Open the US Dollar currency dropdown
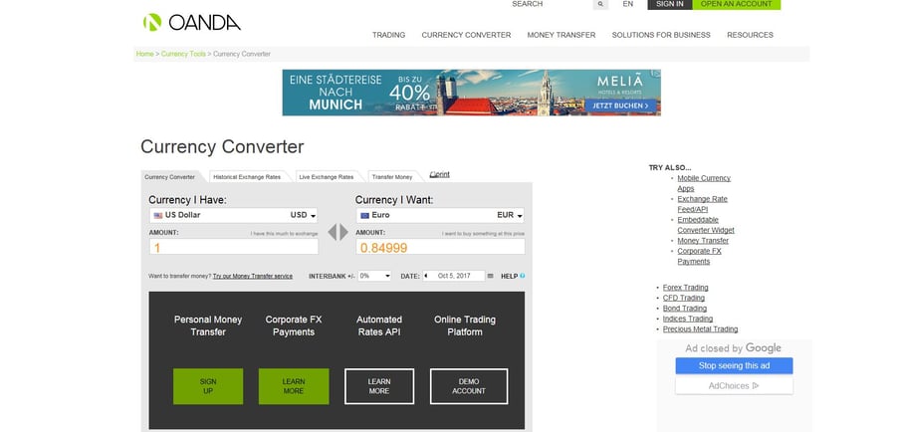The height and width of the screenshot is (432, 897). (233, 215)
